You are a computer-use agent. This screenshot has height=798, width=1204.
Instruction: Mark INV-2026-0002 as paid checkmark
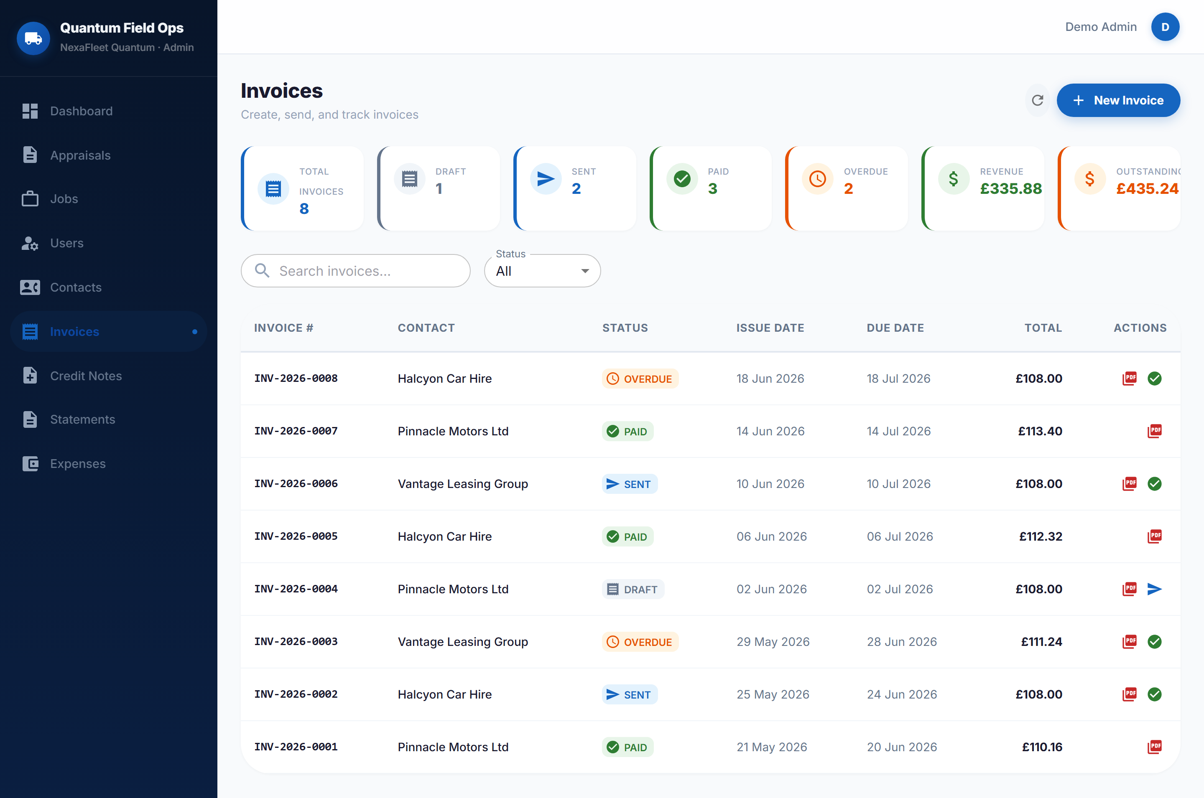(1154, 694)
